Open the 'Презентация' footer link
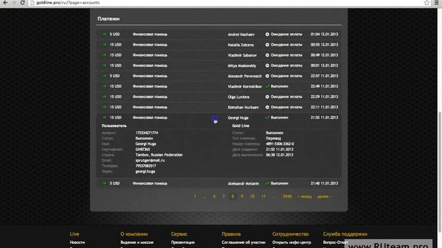The image size is (442, 248). pos(182,242)
